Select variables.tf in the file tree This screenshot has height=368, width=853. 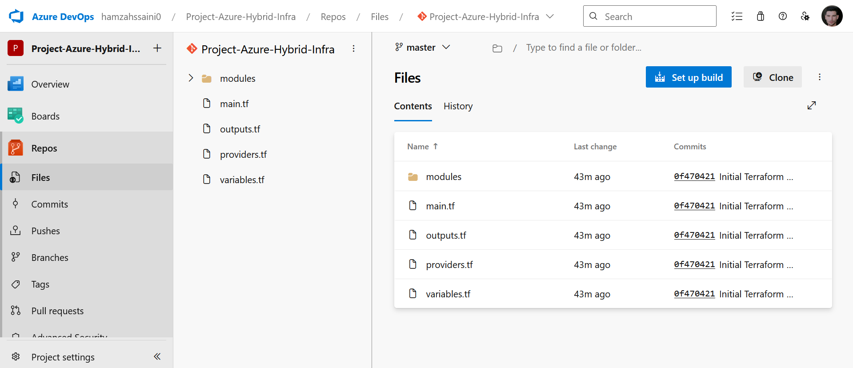coord(242,180)
